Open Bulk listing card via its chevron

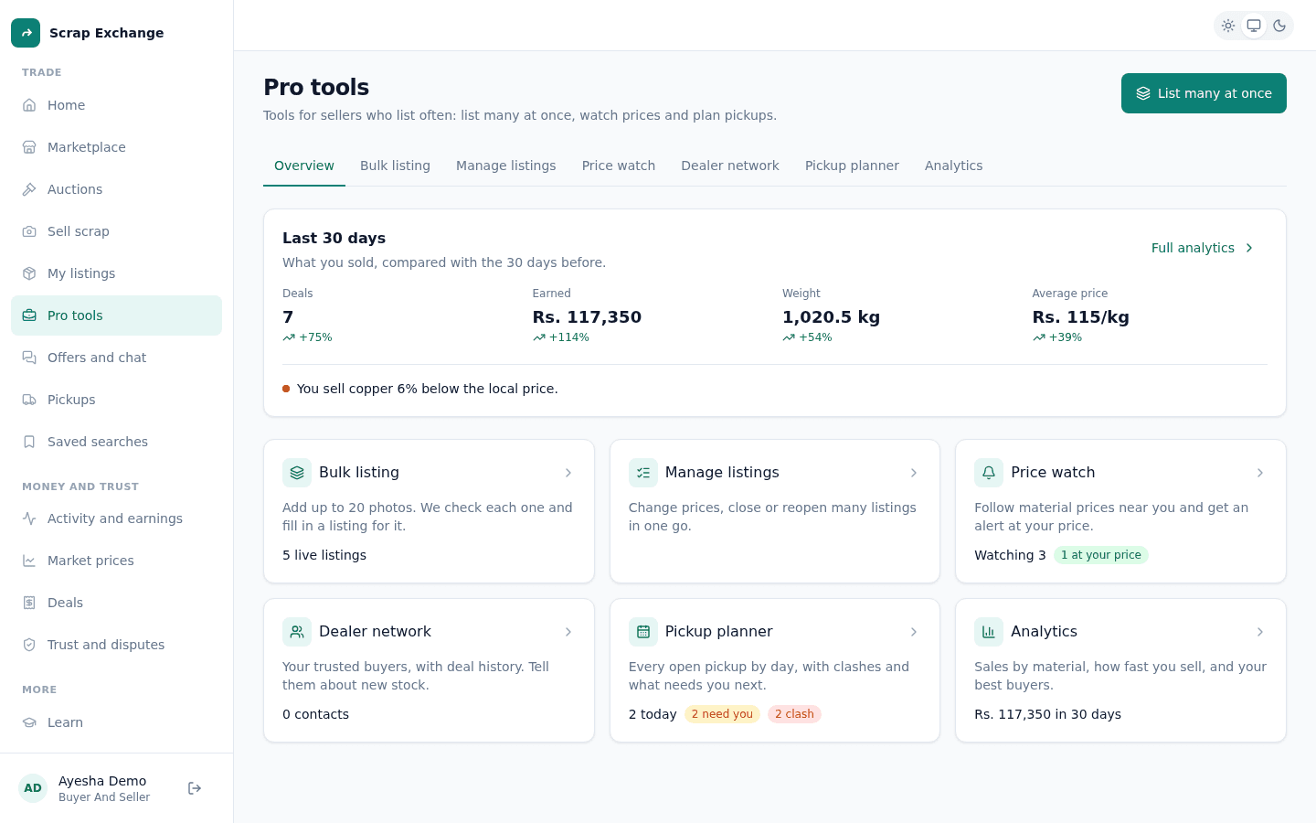568,473
